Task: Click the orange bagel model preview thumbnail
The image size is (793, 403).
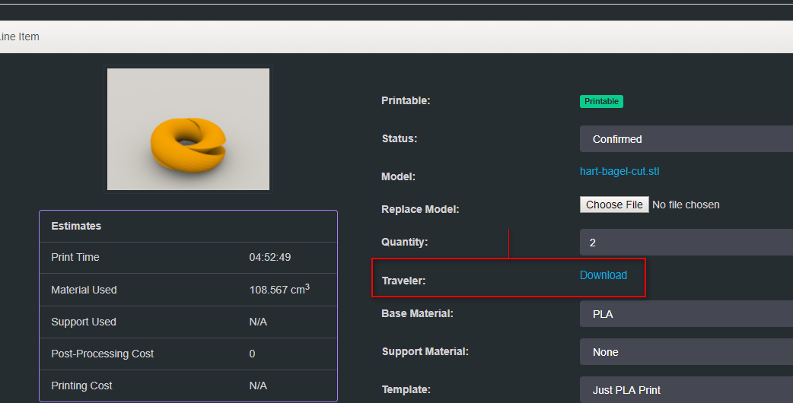Action: click(x=188, y=129)
